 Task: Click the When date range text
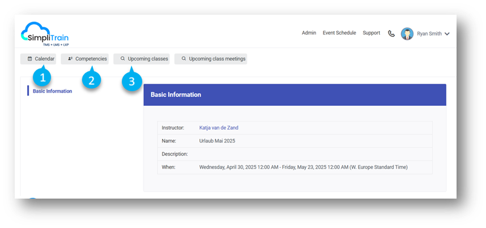(303, 167)
